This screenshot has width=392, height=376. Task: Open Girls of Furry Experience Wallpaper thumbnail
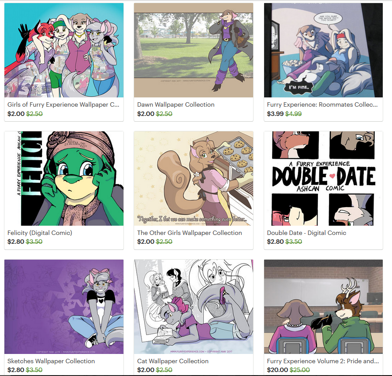tap(64, 50)
